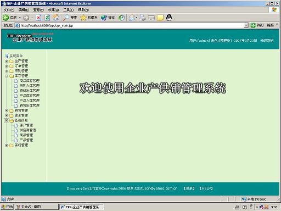Open the History clock icon
281x211 pixels.
point(121,18)
